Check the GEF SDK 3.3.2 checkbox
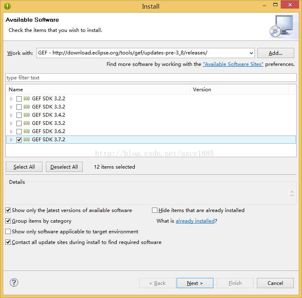The width and height of the screenshot is (302, 298). [x=19, y=107]
